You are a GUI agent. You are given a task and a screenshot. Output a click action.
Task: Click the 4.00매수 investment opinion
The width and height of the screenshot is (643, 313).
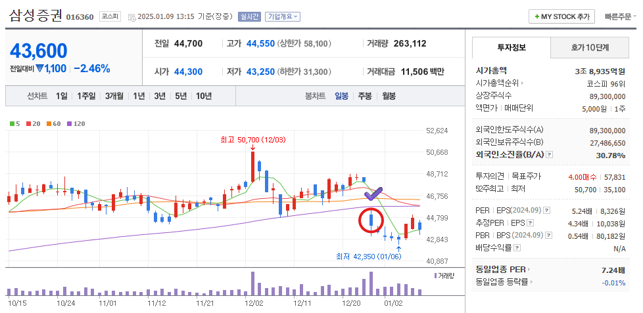(583, 177)
